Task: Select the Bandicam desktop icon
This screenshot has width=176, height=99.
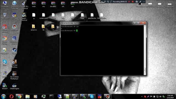Action: click(x=14, y=28)
